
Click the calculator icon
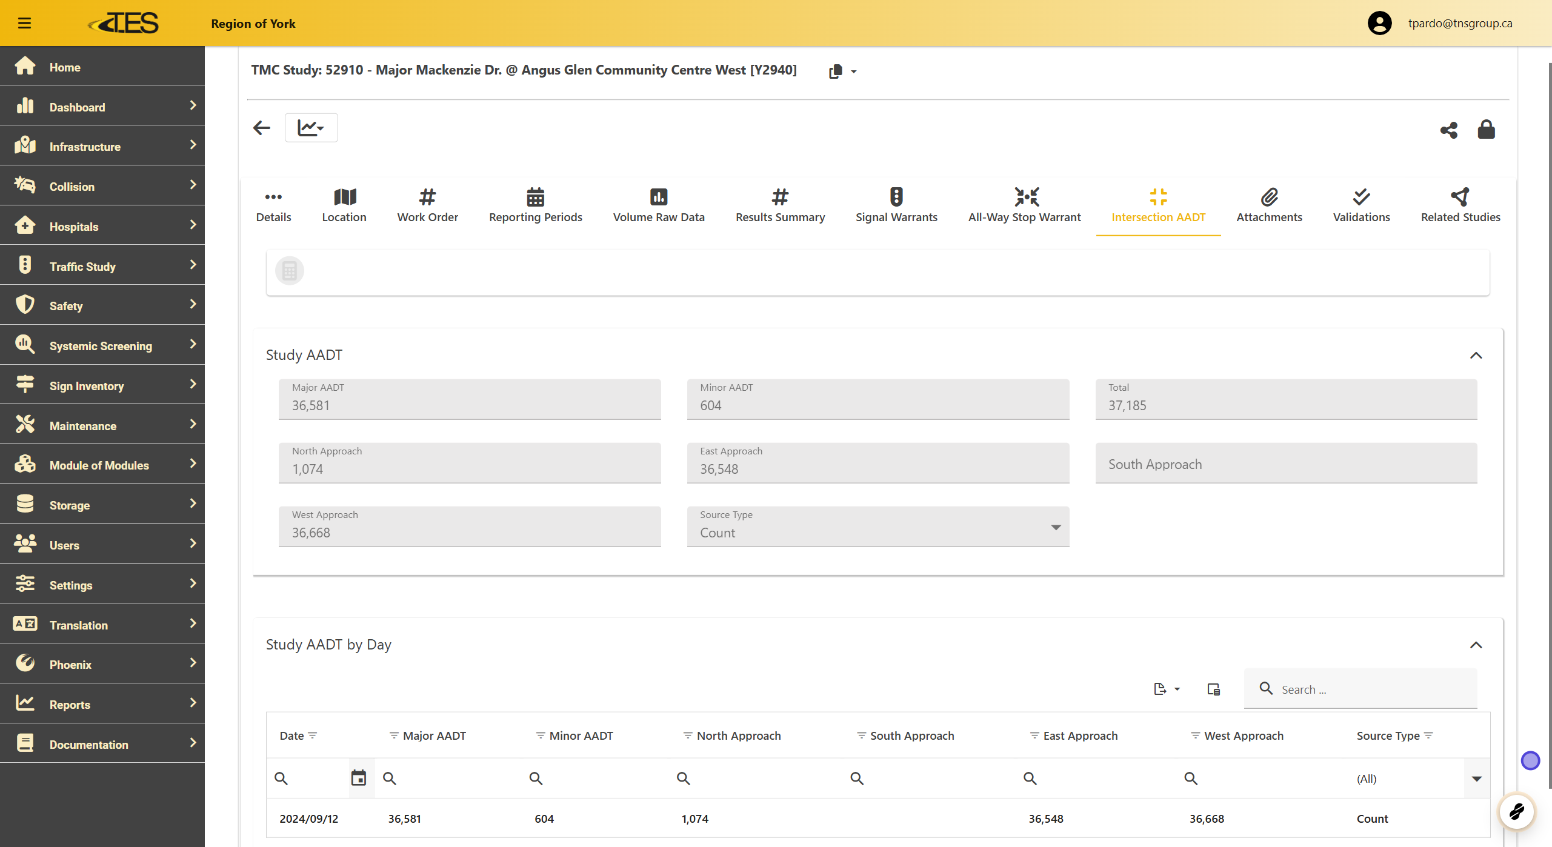click(x=290, y=271)
